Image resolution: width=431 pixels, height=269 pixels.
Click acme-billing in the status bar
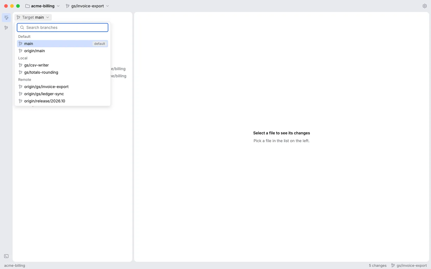[x=15, y=265]
